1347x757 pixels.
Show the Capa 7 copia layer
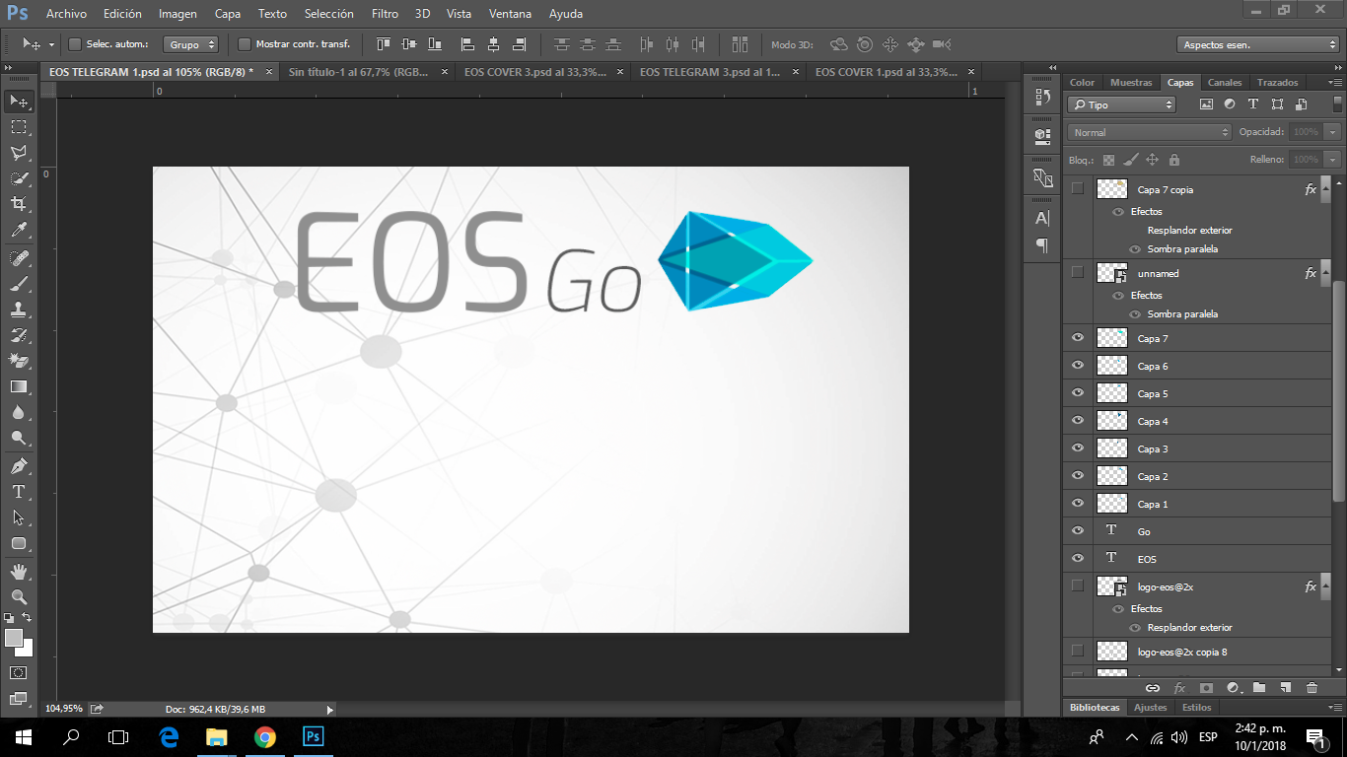pos(1078,188)
